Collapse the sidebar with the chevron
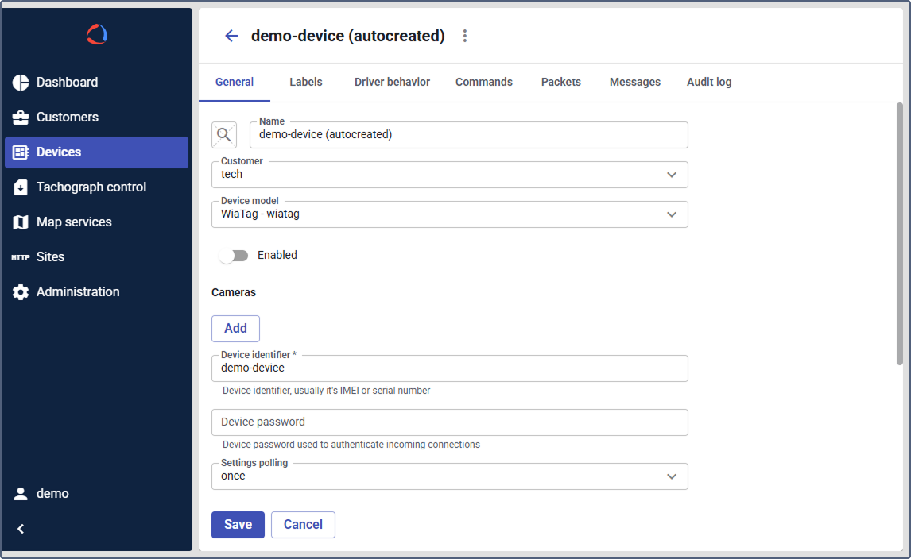This screenshot has height=559, width=911. click(x=21, y=529)
